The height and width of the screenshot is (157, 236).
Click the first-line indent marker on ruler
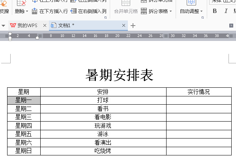10,34
